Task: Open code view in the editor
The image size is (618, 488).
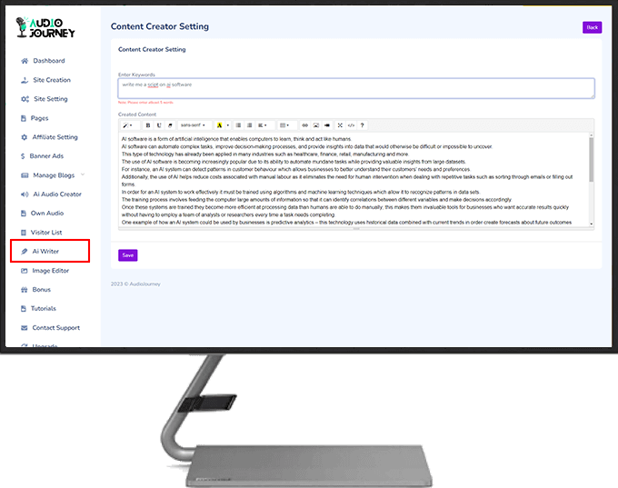Action: point(351,125)
